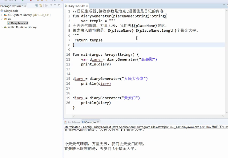Click 'return temple' on line 7
This screenshot has height=158, width=228.
click(88, 40)
